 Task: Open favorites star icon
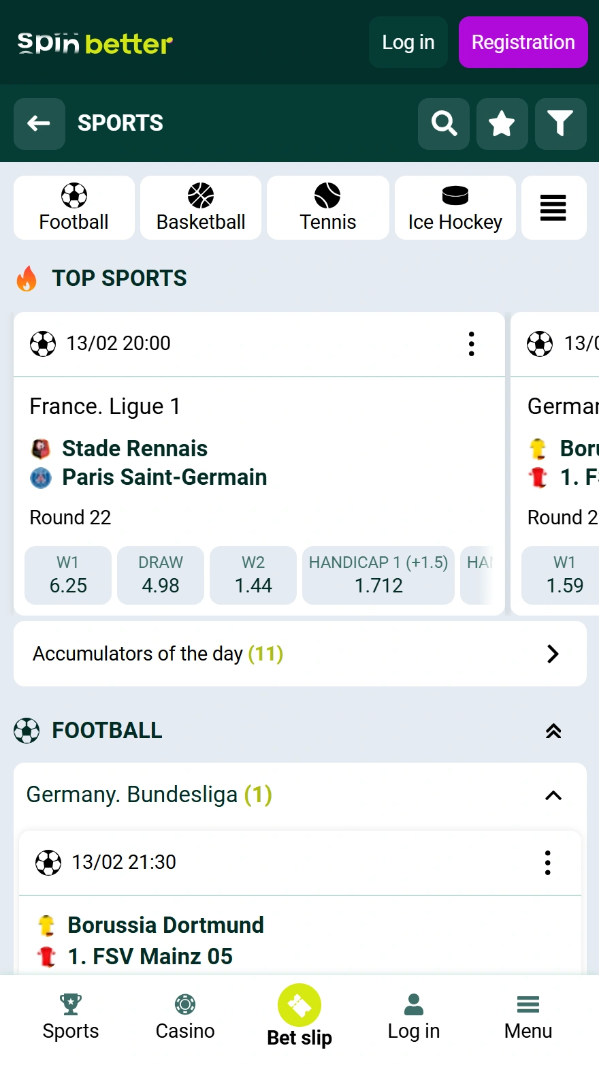pyautogui.click(x=502, y=124)
